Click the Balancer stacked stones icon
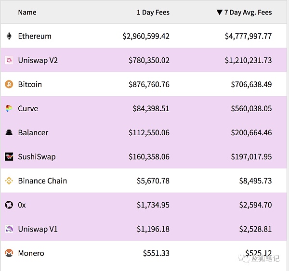289x271 pixels. pyautogui.click(x=9, y=133)
